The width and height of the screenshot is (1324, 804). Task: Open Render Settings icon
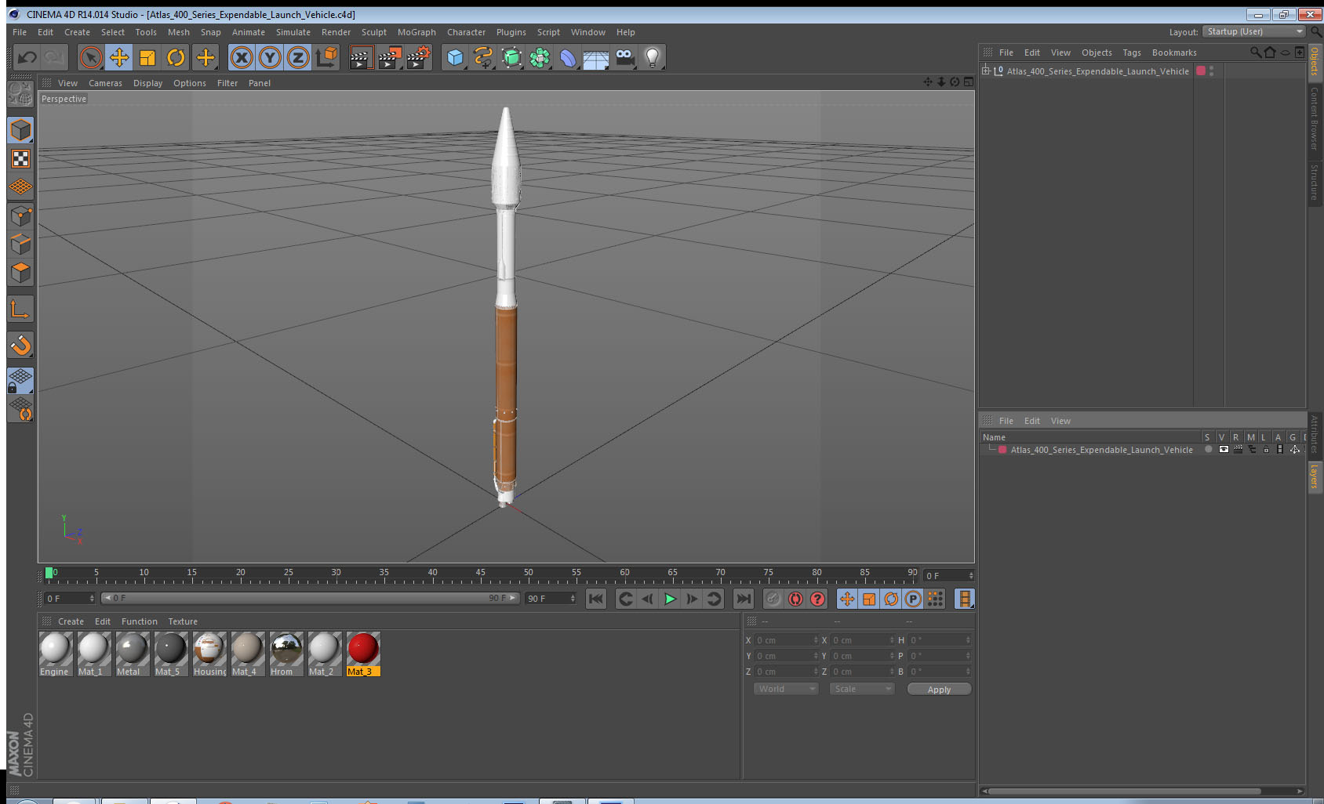[418, 57]
